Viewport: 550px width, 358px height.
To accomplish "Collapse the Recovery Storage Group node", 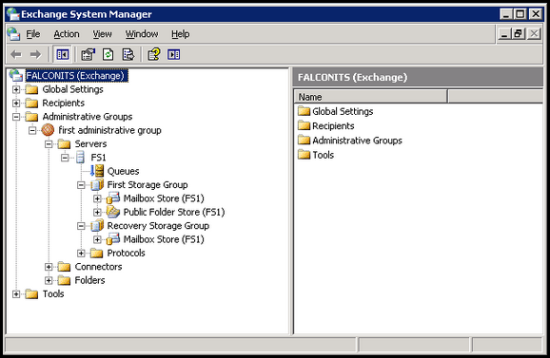I will 81,226.
